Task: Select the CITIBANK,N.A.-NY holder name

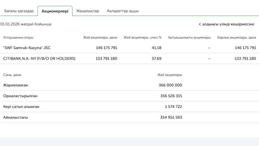Action: pos(39,59)
